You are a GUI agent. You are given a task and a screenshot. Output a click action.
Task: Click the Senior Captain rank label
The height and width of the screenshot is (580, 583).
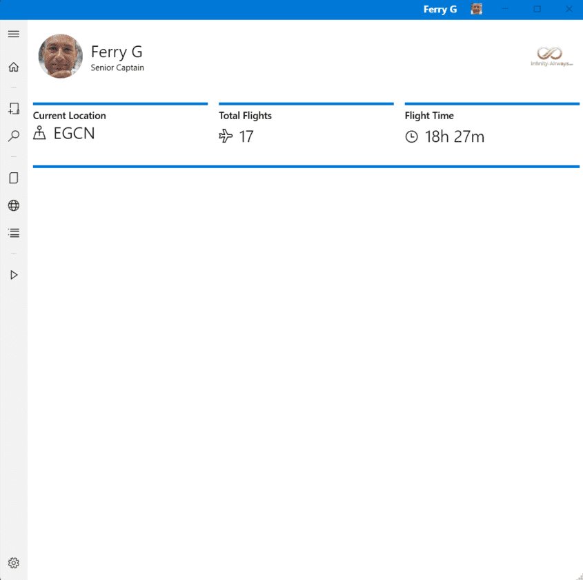pyautogui.click(x=117, y=68)
